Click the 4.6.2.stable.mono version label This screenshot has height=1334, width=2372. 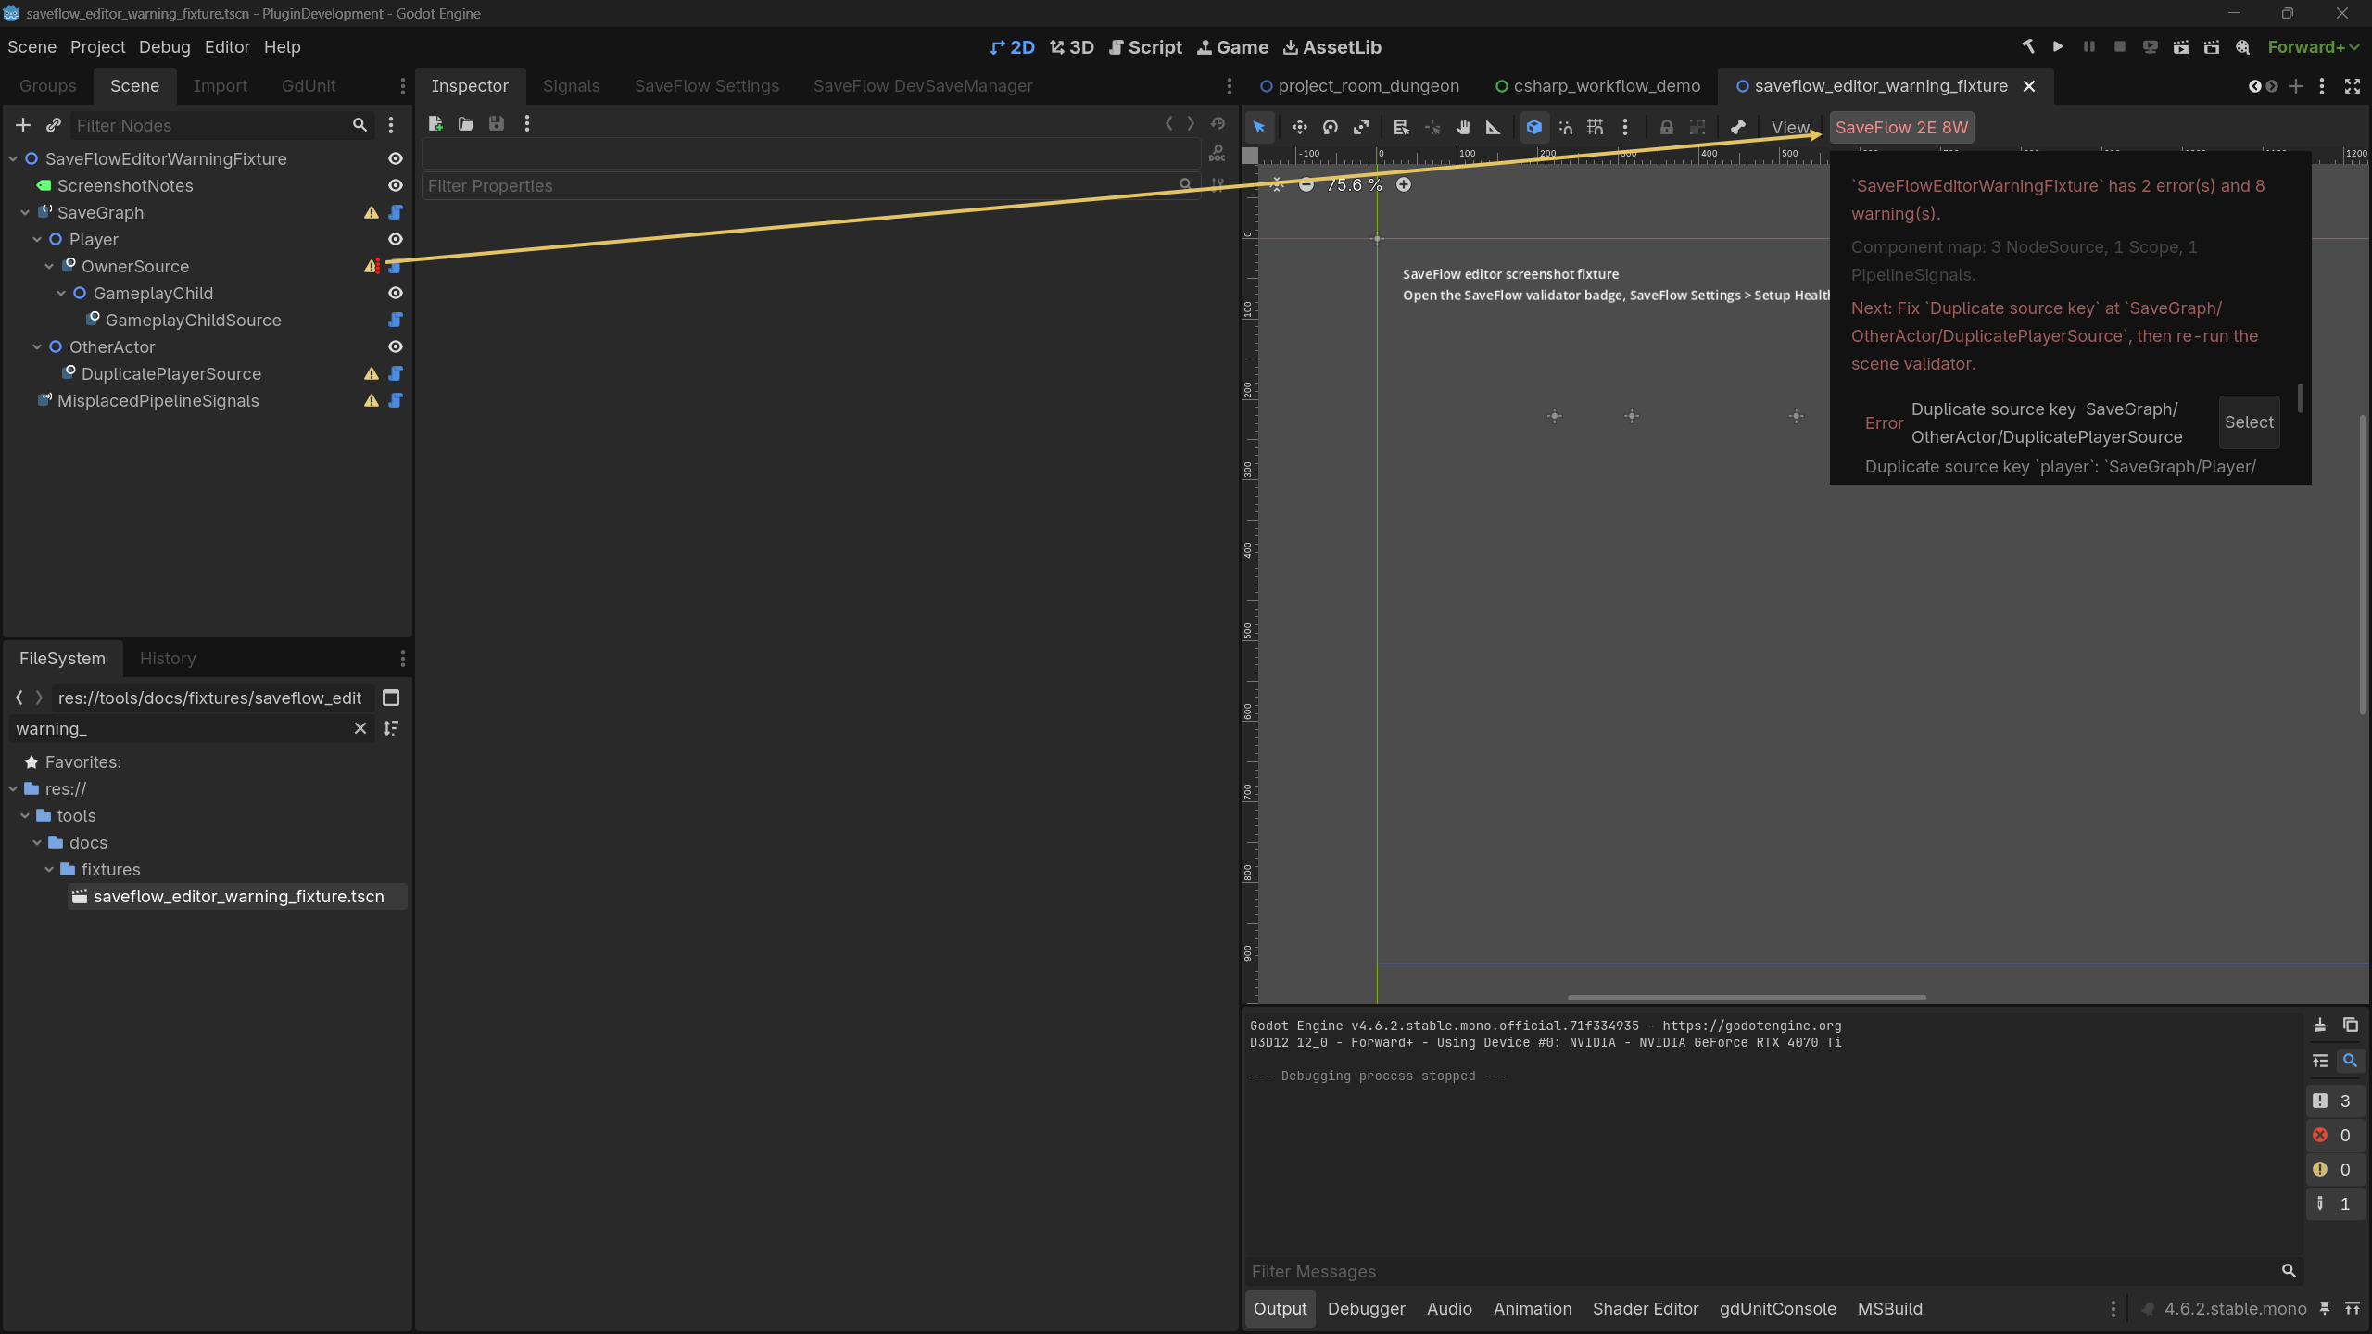coord(2235,1309)
